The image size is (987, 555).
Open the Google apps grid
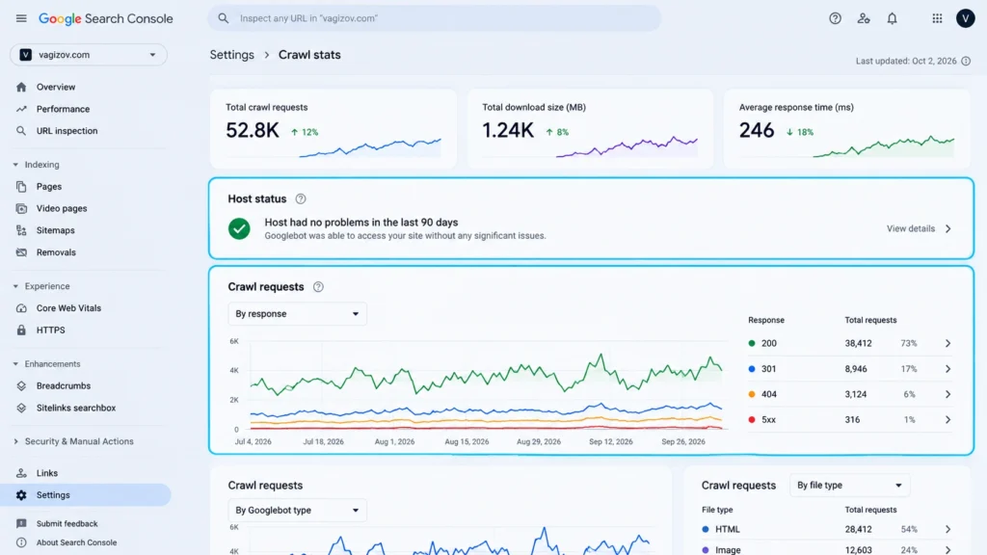(937, 18)
